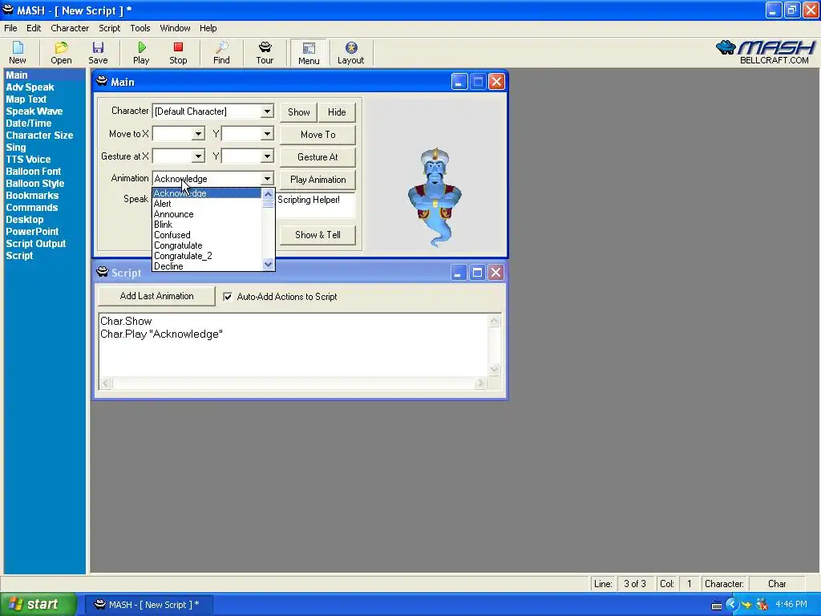Viewport: 821px width, 616px height.
Task: Open the Window menu
Action: [x=175, y=28]
